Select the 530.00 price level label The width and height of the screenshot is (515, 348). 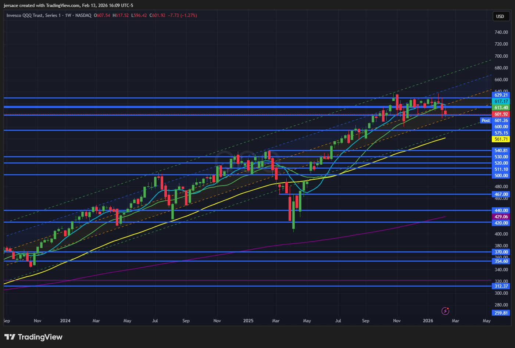coord(501,157)
